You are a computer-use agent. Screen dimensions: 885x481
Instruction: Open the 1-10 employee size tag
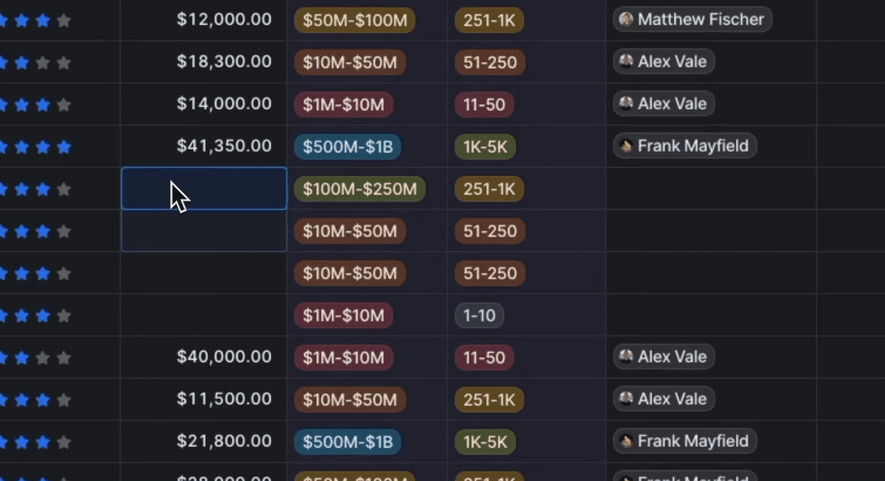click(x=479, y=316)
